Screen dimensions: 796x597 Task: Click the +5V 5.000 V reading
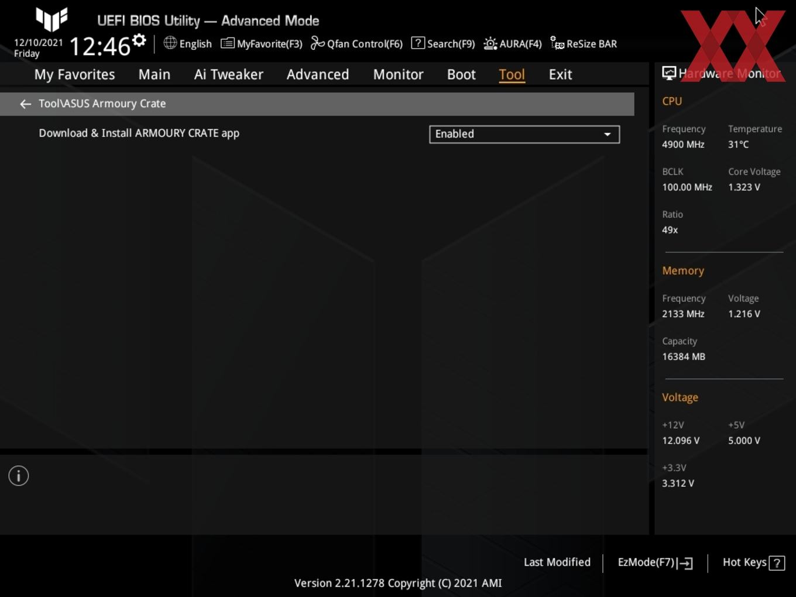(x=744, y=441)
